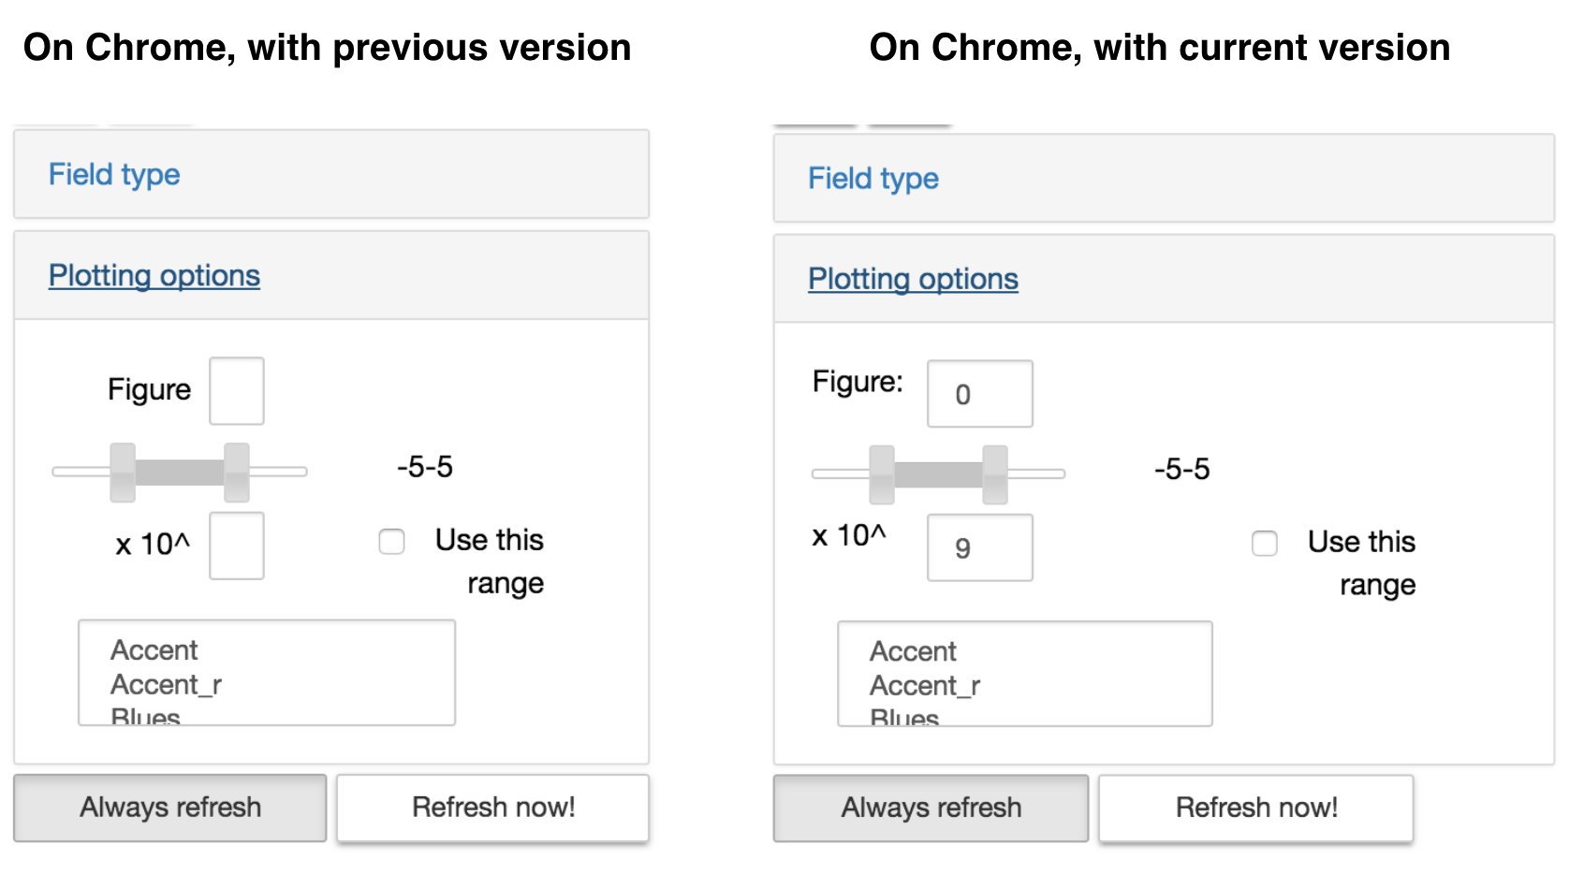1584x874 pixels.
Task: Toggle Always refresh button in current version
Action: point(931,808)
